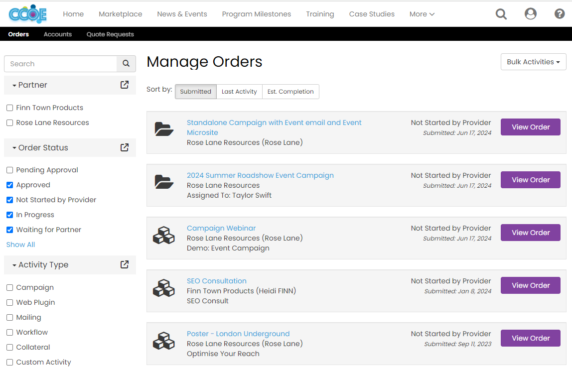The height and width of the screenshot is (371, 572).
Task: Open Standalone Campaign with Event email link
Action: point(274,127)
